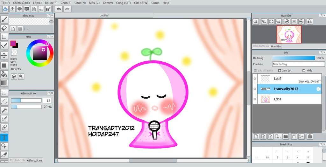This screenshot has width=326, height=167.
Task: Select the Text tool
Action: coord(4,137)
